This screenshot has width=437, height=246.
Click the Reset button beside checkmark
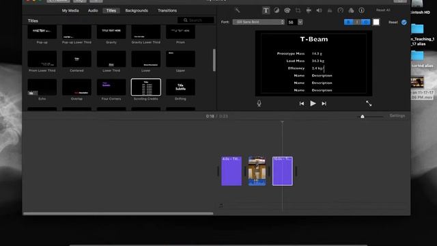393,23
